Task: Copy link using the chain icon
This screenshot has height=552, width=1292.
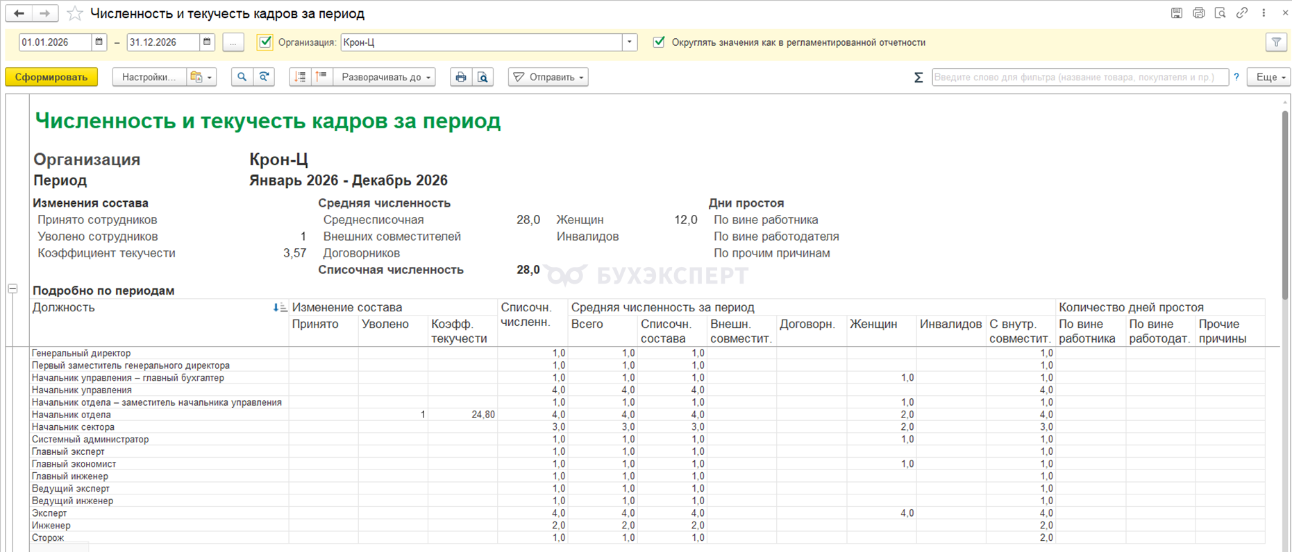Action: (1242, 13)
